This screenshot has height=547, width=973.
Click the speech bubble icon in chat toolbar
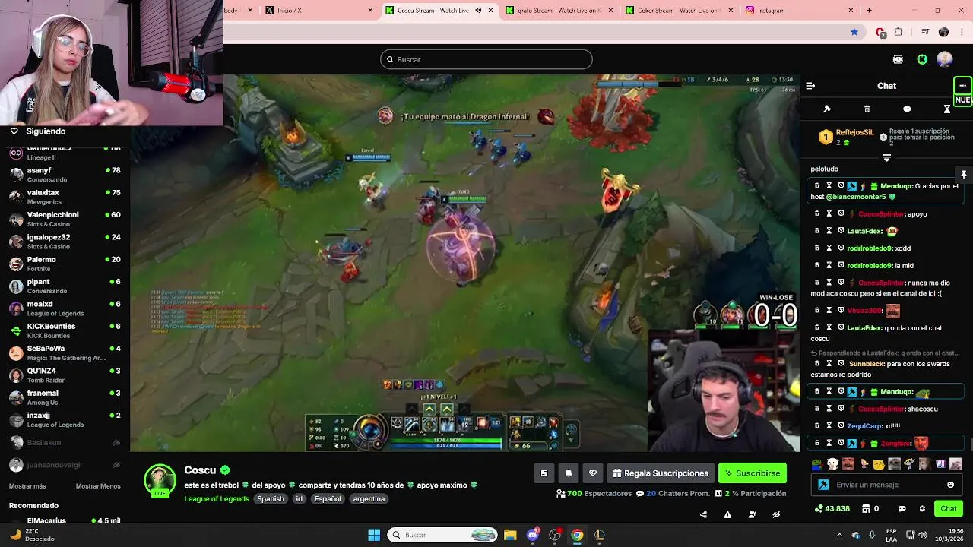pyautogui.click(x=907, y=109)
